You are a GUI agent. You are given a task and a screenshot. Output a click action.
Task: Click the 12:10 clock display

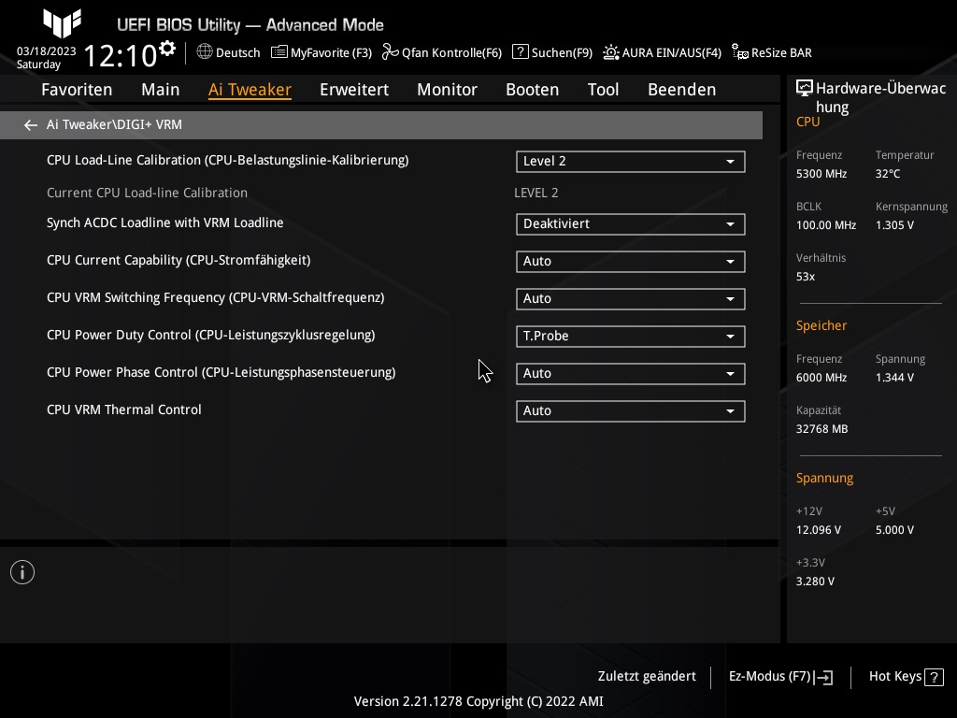coord(121,55)
